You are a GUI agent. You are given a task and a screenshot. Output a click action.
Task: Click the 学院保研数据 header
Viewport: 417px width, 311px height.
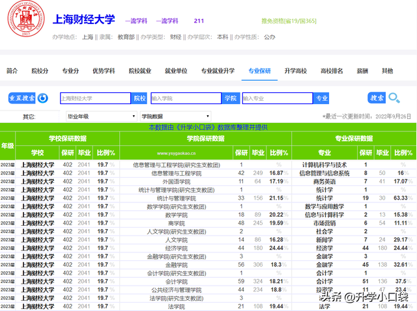(206, 139)
